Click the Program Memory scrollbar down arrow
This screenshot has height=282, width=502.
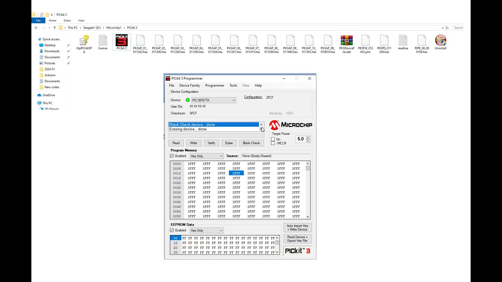(x=308, y=217)
